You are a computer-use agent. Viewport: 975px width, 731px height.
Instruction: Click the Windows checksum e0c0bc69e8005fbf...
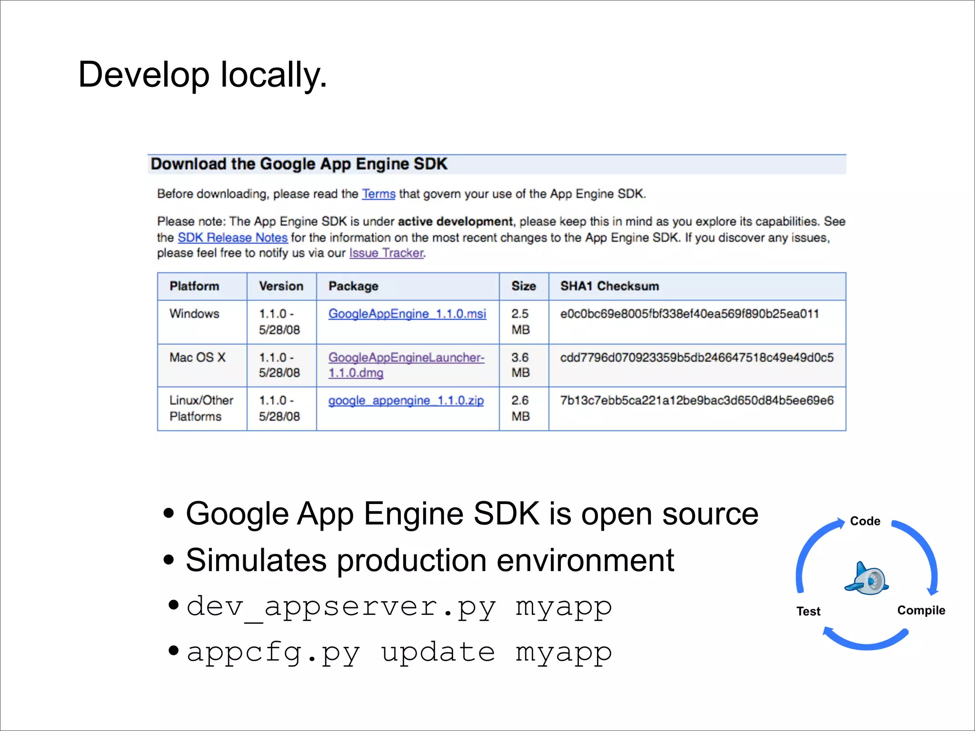689,314
